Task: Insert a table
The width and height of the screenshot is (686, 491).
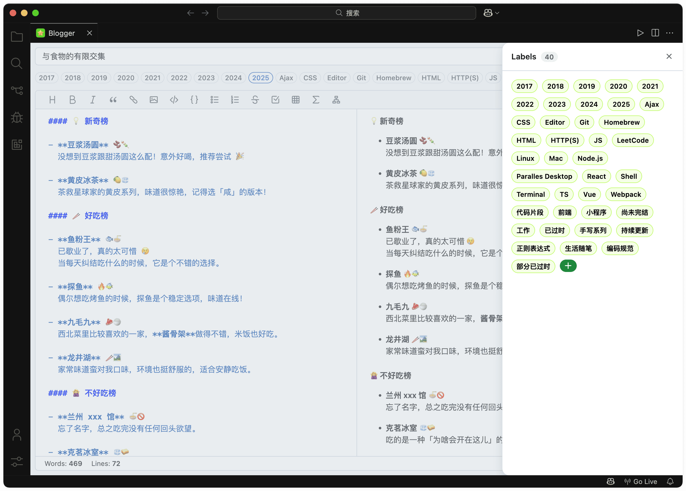Action: 295,100
